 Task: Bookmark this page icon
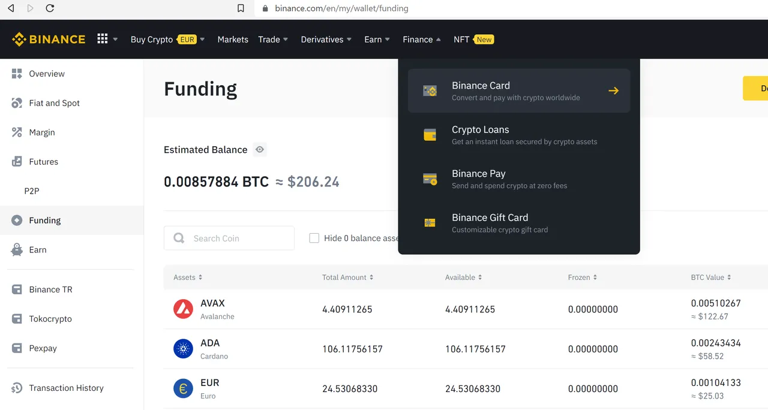click(x=241, y=8)
